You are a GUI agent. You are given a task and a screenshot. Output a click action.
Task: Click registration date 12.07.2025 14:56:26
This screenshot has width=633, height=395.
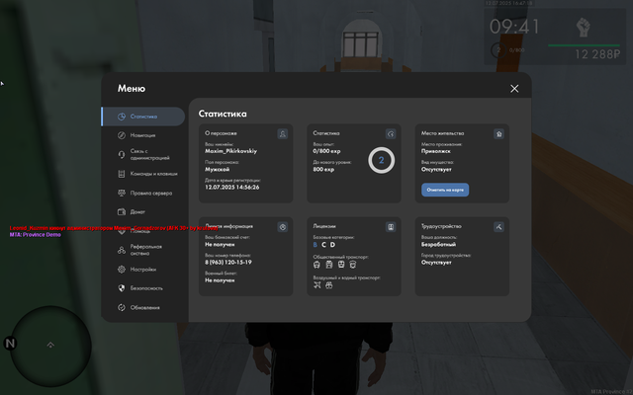point(232,188)
